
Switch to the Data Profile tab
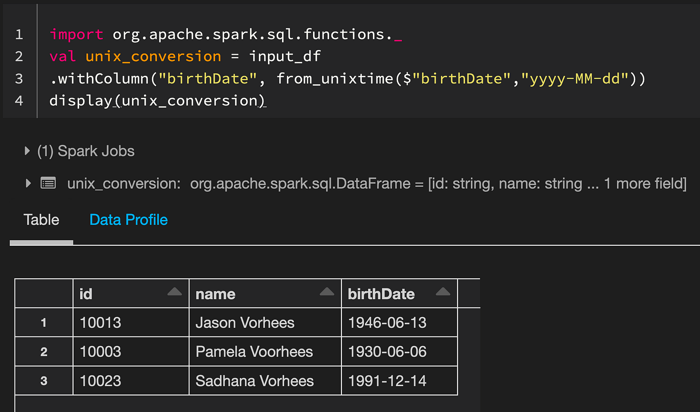click(128, 219)
